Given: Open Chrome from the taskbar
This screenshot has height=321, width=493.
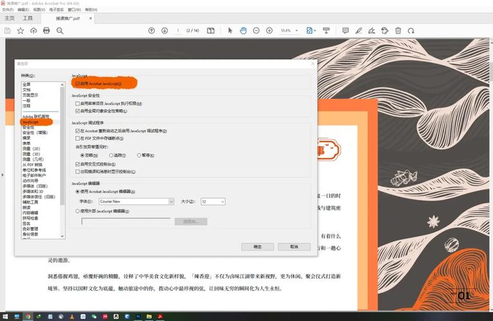Looking at the screenshot, I should tap(28, 317).
